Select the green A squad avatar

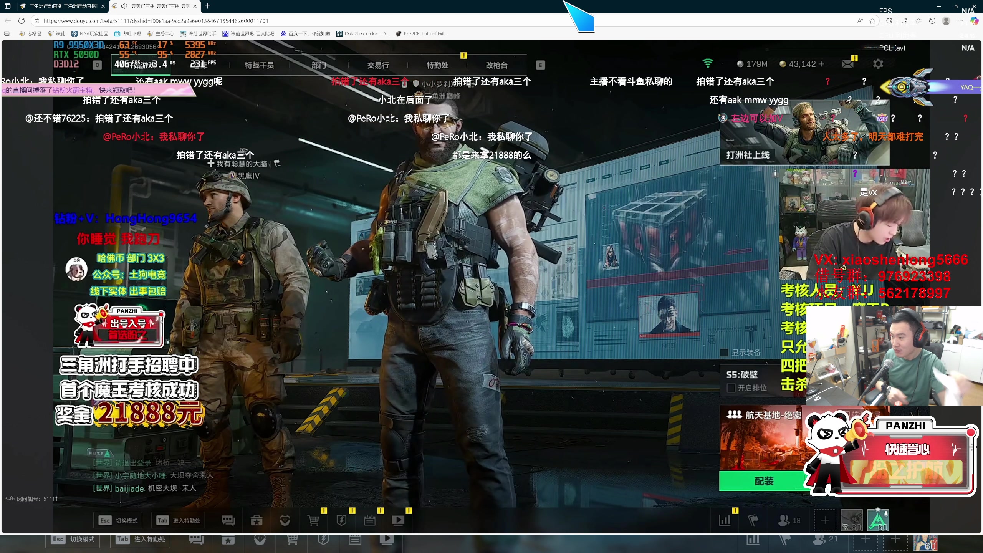878,520
